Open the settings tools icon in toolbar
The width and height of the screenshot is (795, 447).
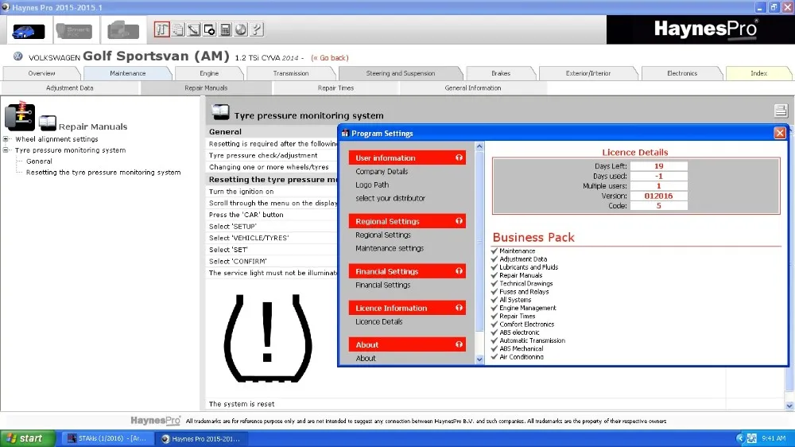(x=161, y=29)
